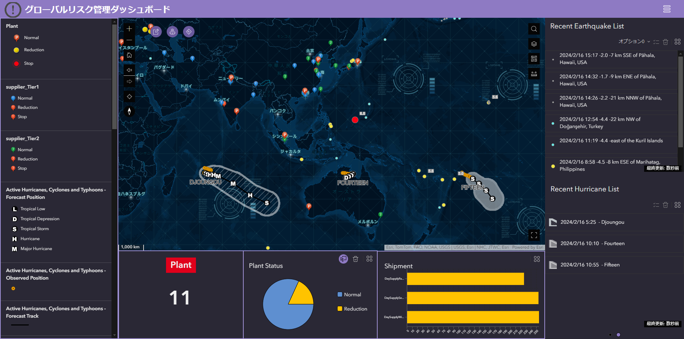Open Shipment chart actions menu
This screenshot has height=339, width=684.
(x=537, y=259)
